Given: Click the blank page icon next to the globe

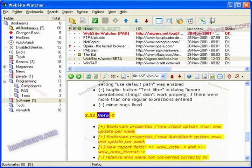Looking at the screenshot, I should tap(197, 76).
